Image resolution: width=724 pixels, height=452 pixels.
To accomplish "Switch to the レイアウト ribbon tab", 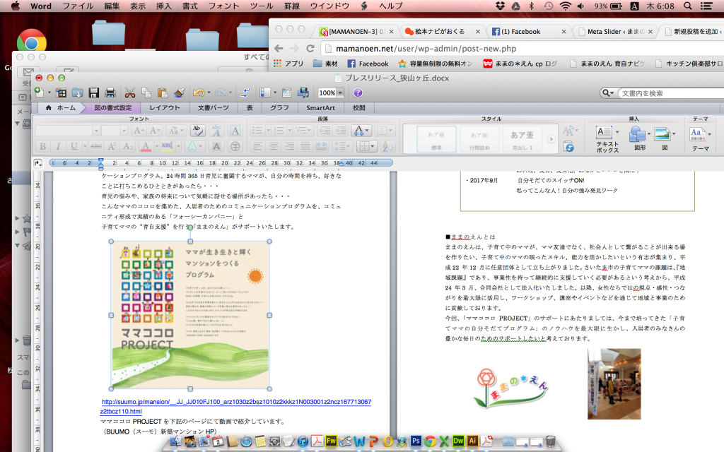I will 164,108.
